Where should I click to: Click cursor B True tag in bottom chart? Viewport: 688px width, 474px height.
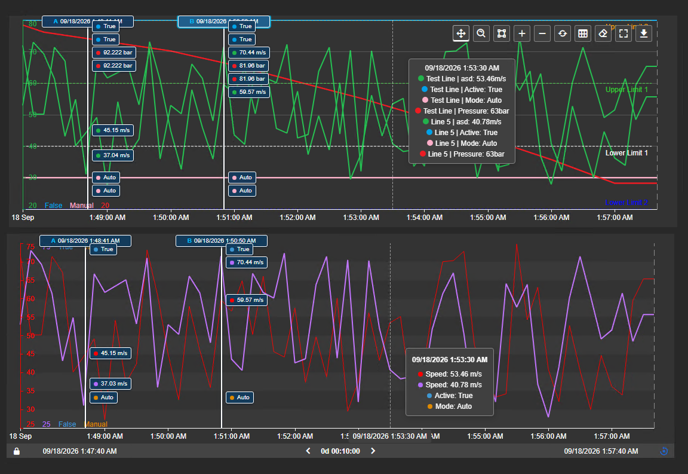[x=239, y=249]
